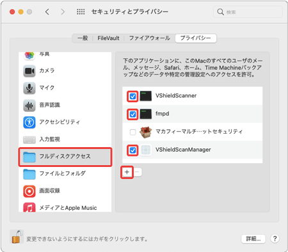Select 画面収録 label in sidebar
This screenshot has width=288, height=252.
pyautogui.click(x=50, y=191)
